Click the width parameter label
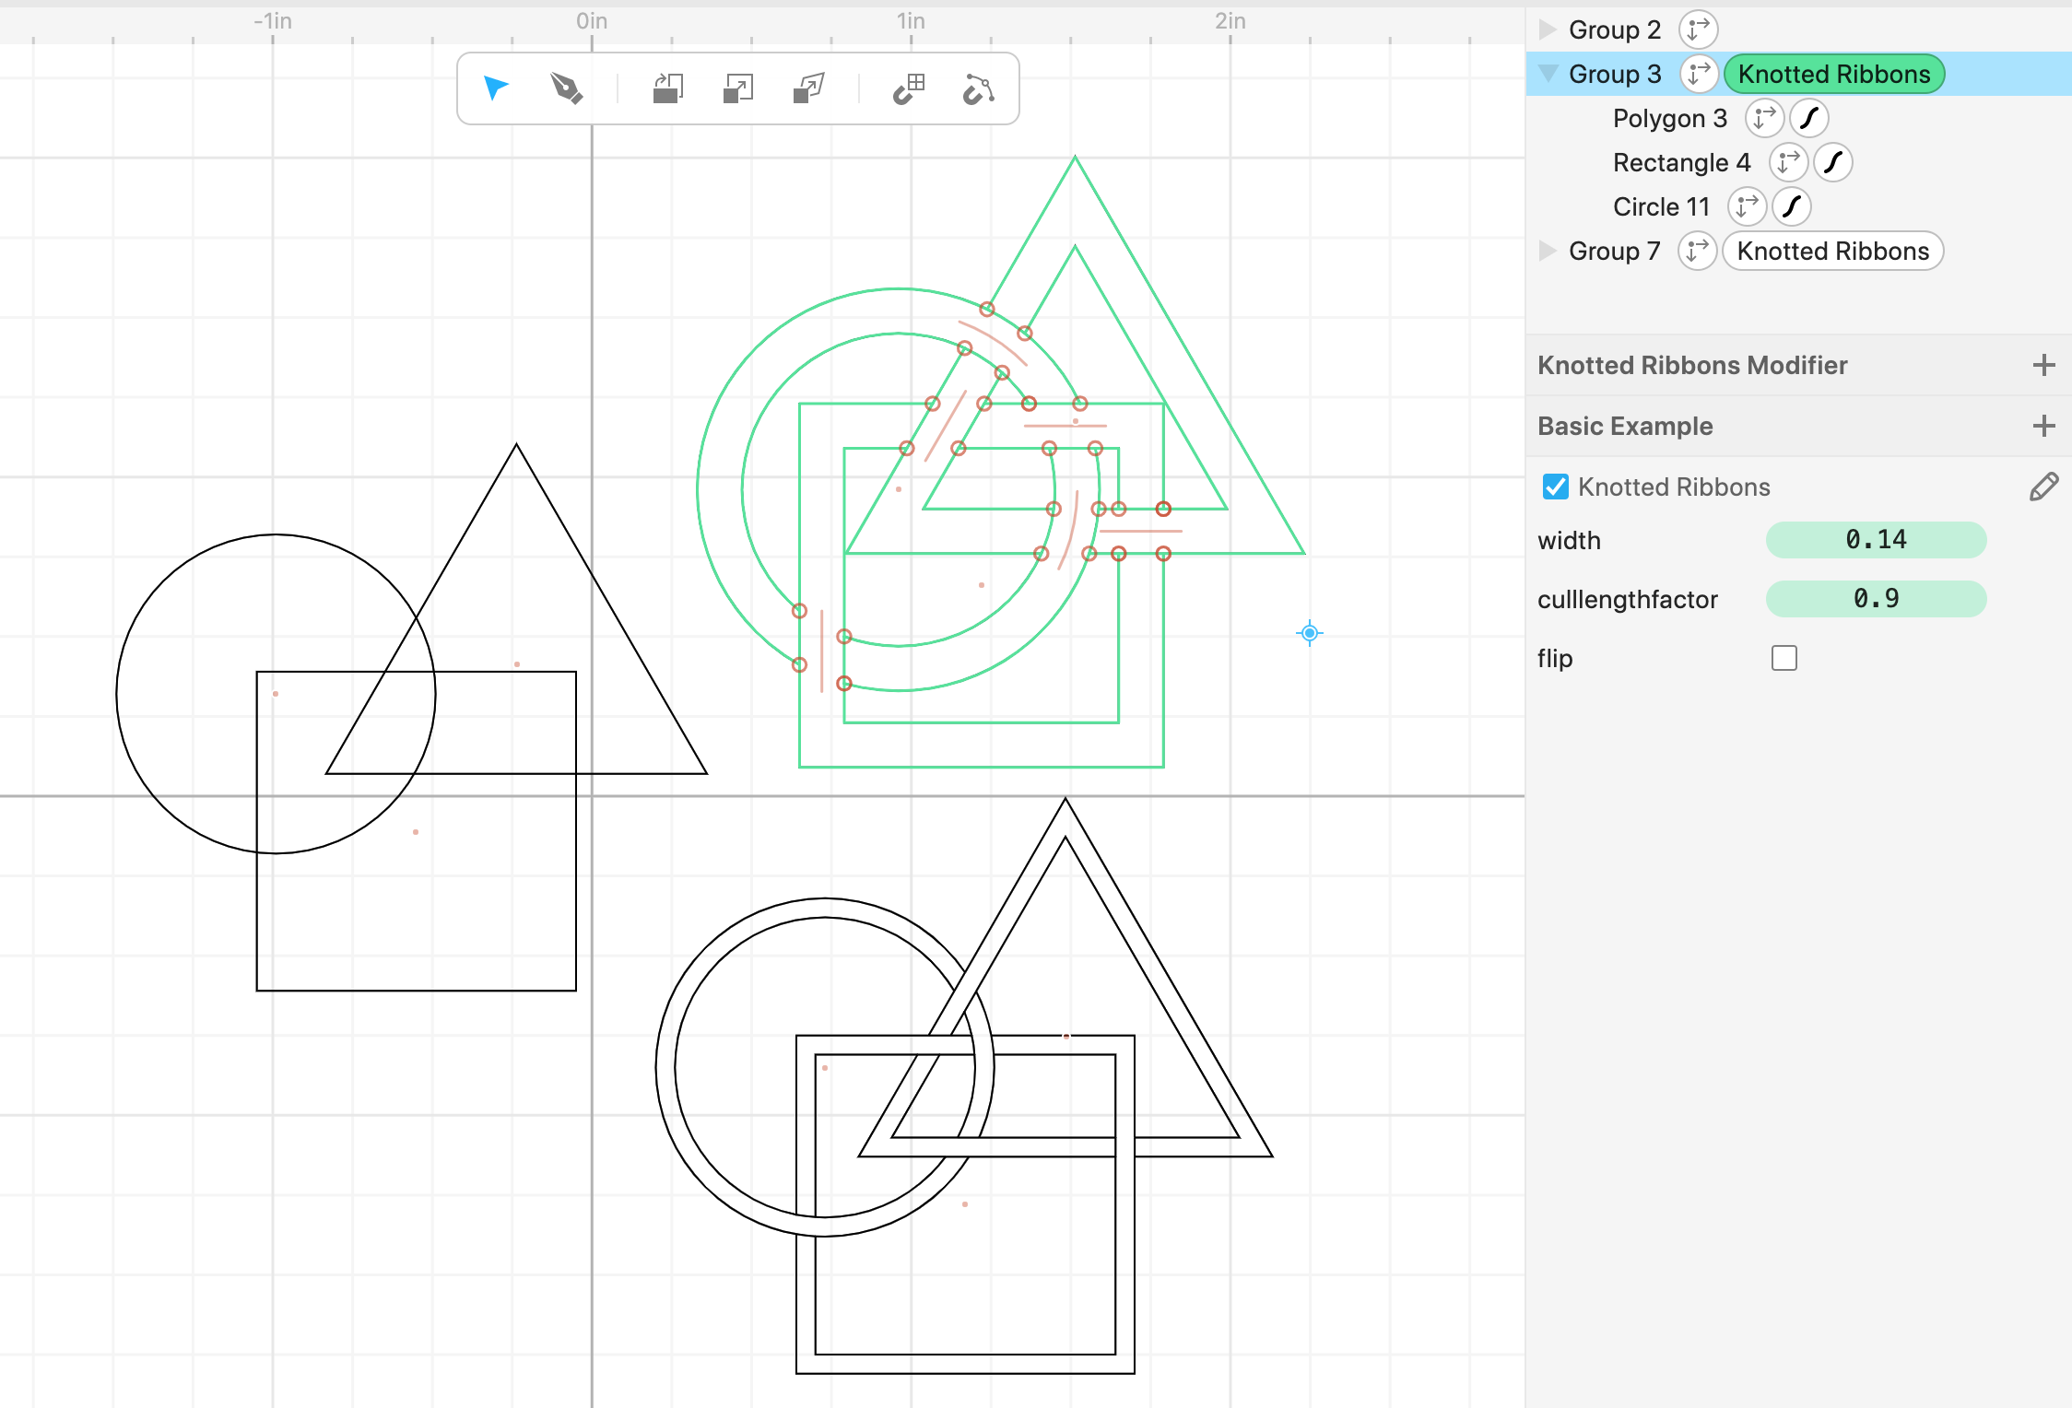This screenshot has width=2072, height=1408. click(x=1569, y=540)
